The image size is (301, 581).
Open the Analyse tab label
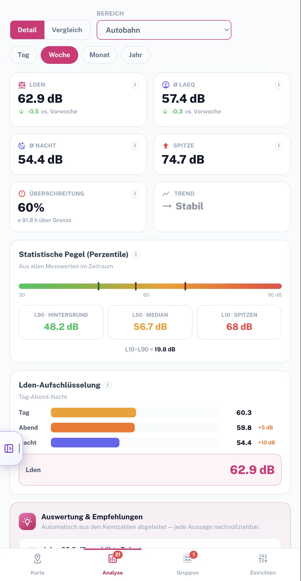(113, 573)
